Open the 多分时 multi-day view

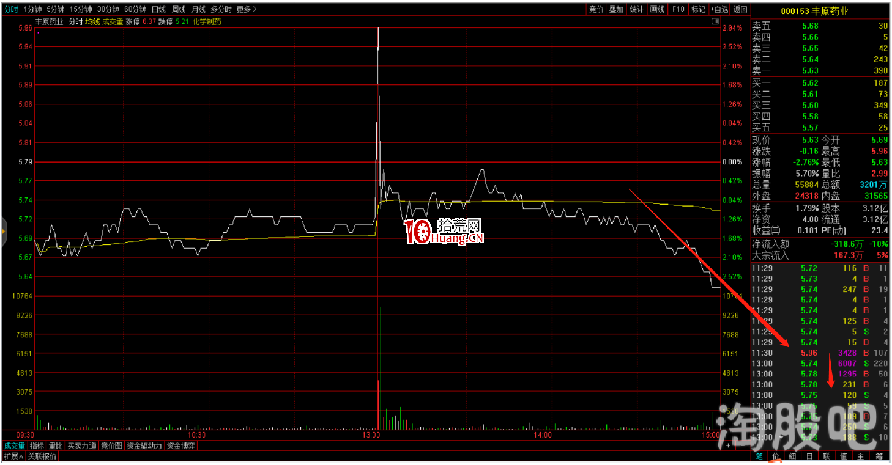click(221, 9)
